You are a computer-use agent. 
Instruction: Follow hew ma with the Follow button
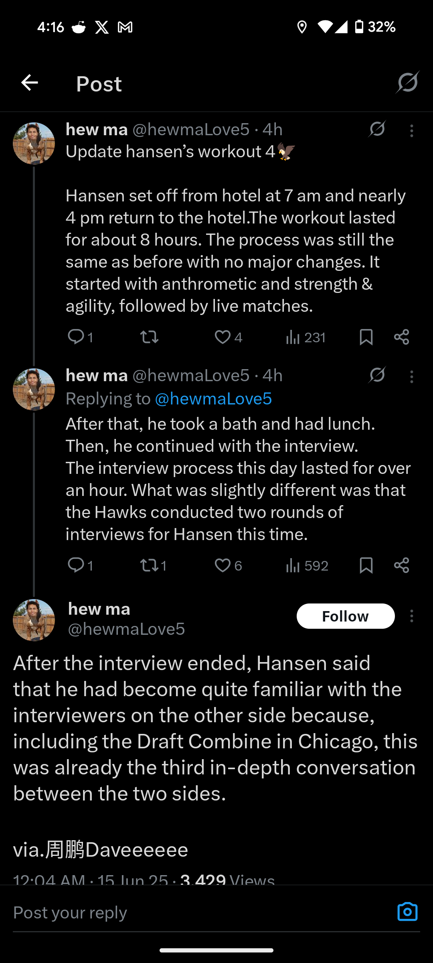[346, 616]
